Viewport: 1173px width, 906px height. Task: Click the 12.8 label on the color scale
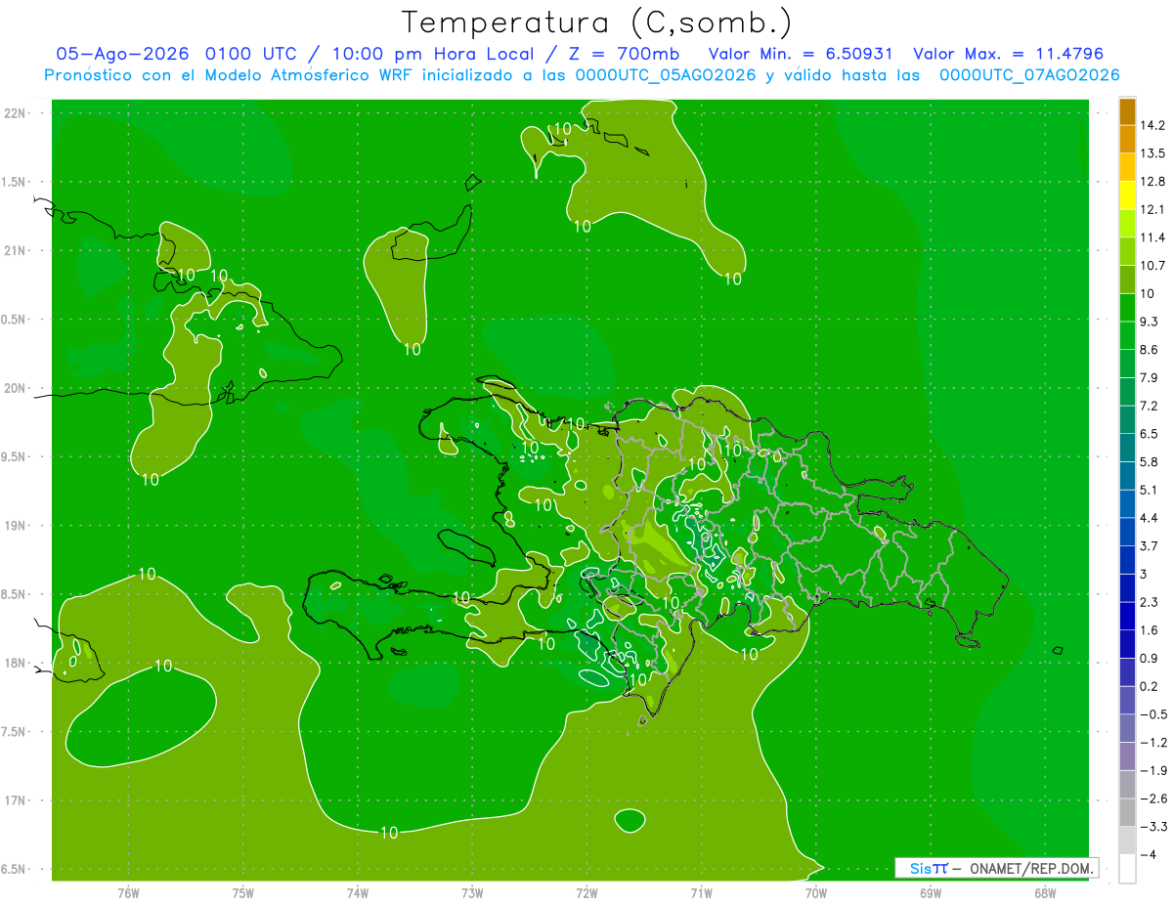[1152, 182]
